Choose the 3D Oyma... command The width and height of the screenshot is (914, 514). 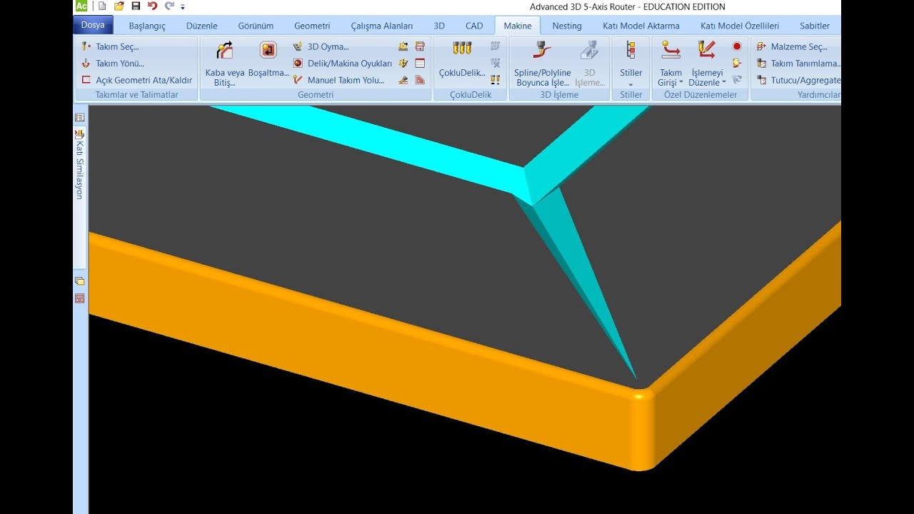[x=321, y=46]
